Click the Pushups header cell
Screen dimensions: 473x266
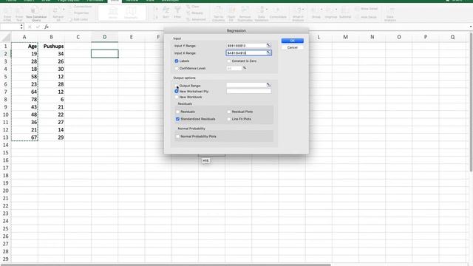(51, 46)
